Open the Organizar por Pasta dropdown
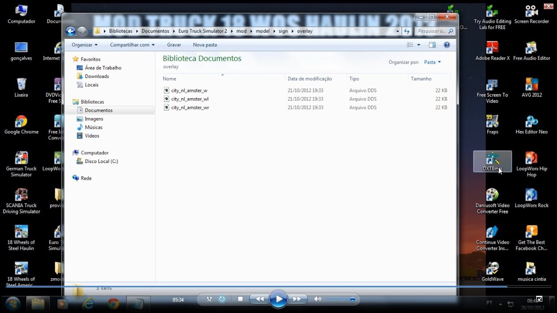 (x=432, y=62)
